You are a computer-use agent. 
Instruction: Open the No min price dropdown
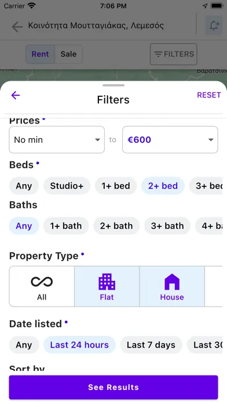coord(57,140)
